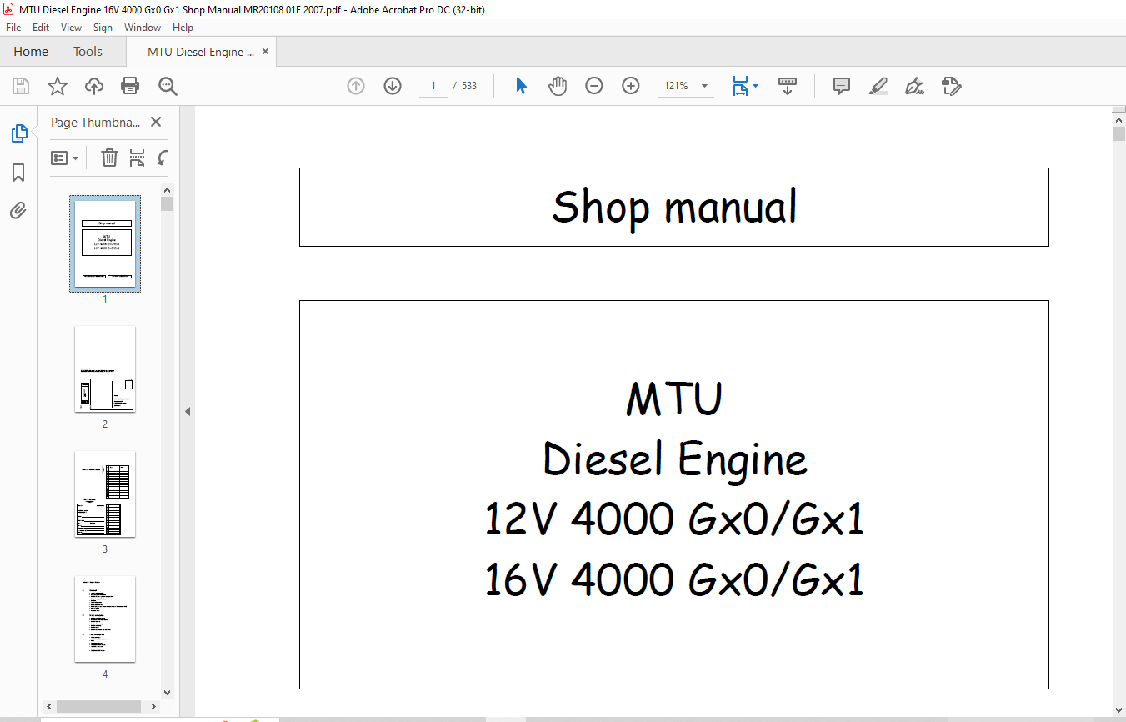Select page 1 thumbnail

105,243
